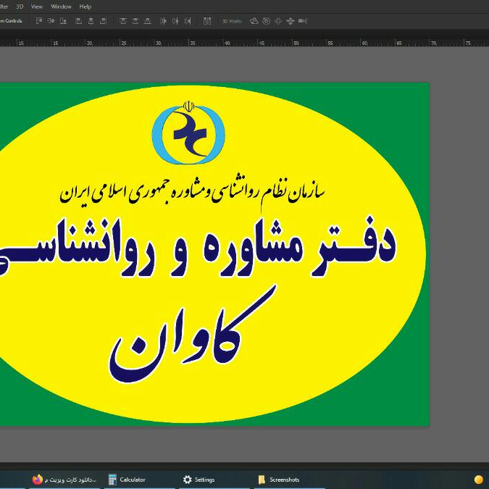Select the 3D Roll mode icon

pyautogui.click(x=266, y=21)
